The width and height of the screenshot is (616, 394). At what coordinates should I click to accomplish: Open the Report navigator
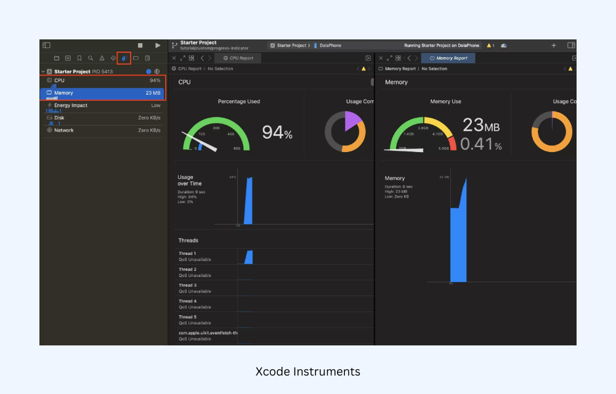point(147,58)
